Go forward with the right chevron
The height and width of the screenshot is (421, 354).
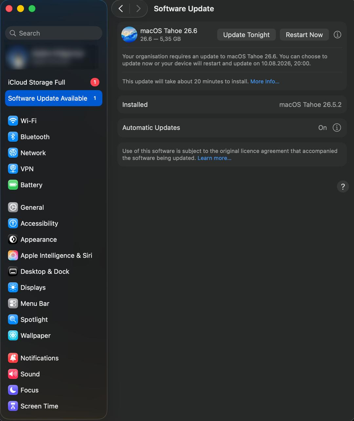click(x=138, y=9)
